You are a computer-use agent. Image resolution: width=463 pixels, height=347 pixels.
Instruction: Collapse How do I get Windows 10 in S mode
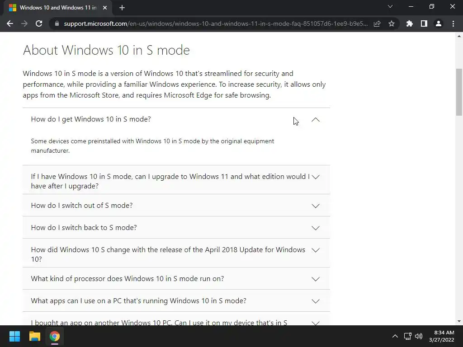point(176,119)
